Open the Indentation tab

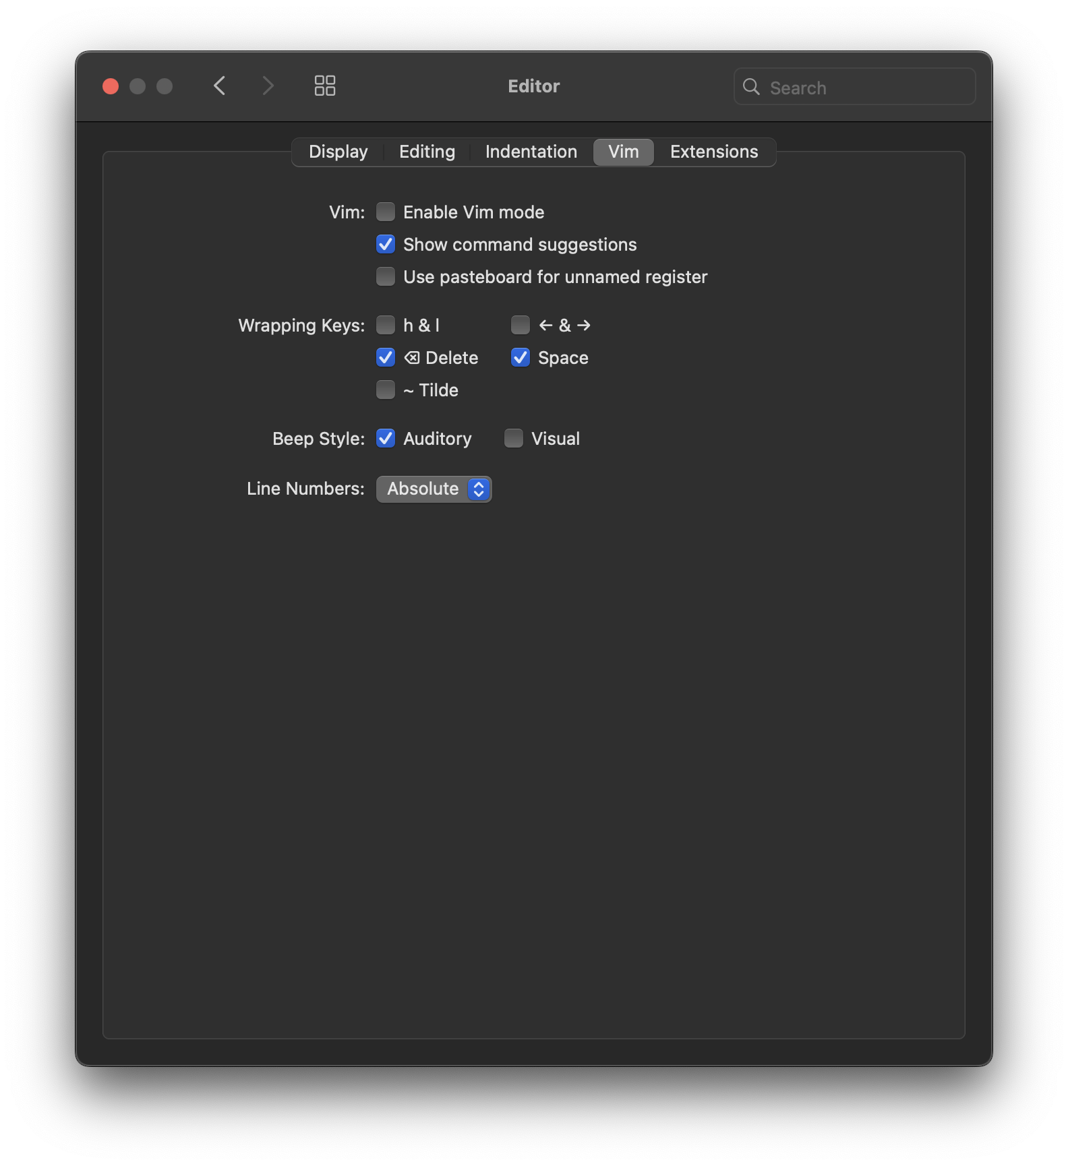coord(531,152)
